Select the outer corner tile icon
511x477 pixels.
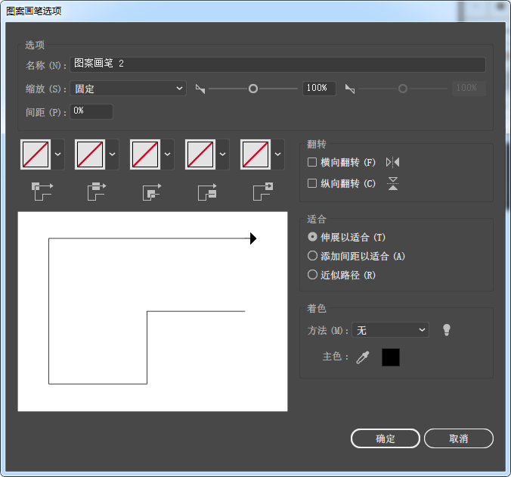[x=42, y=192]
